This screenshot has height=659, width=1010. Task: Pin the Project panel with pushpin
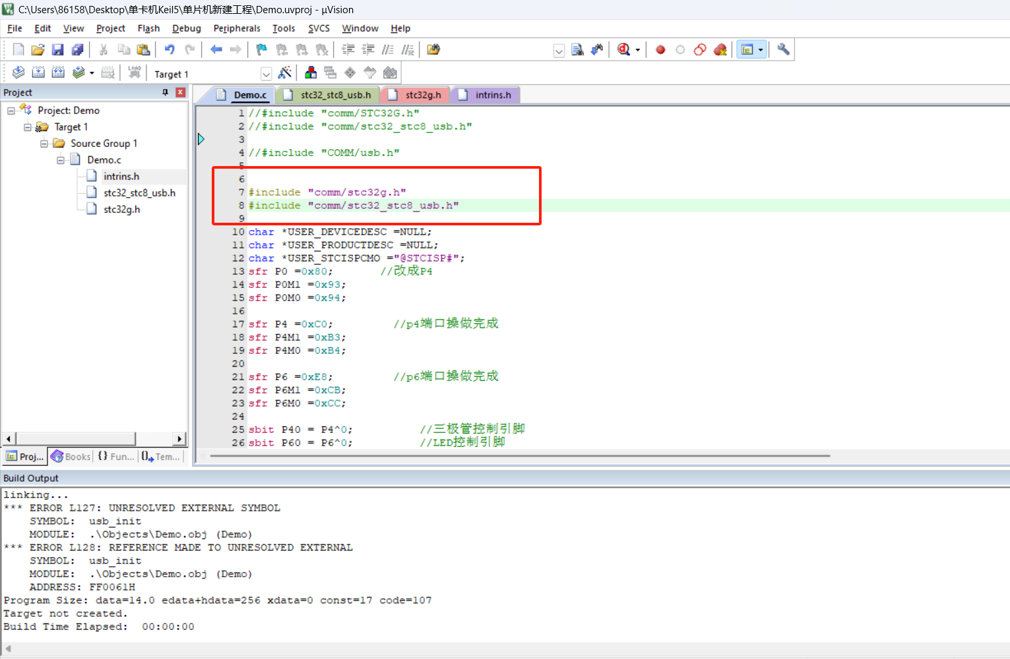[165, 92]
